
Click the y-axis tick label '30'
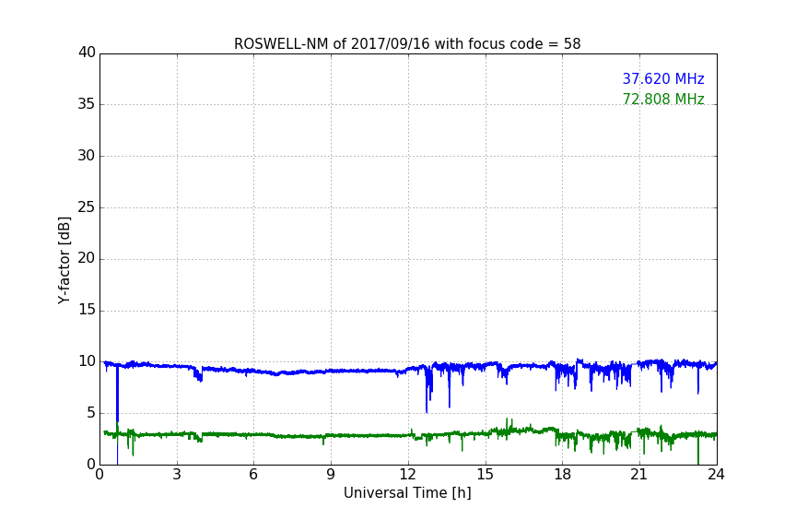[x=87, y=156]
